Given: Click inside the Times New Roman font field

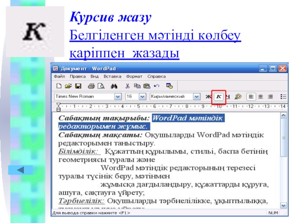Looking at the screenshot, I should pos(85,97).
